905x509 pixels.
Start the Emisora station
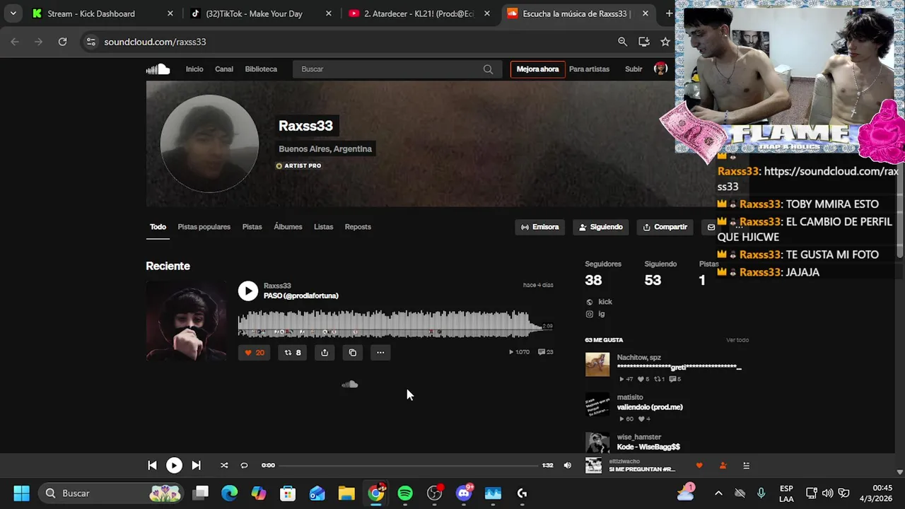pos(539,227)
